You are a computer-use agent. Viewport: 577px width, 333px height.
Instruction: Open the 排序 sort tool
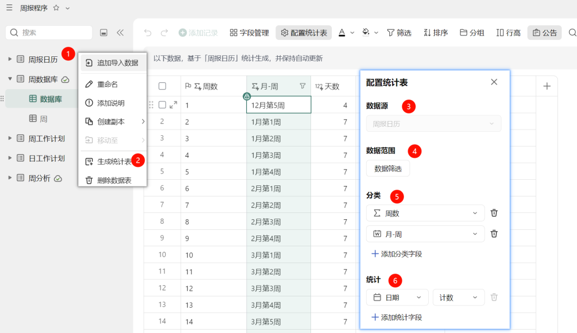pyautogui.click(x=436, y=33)
